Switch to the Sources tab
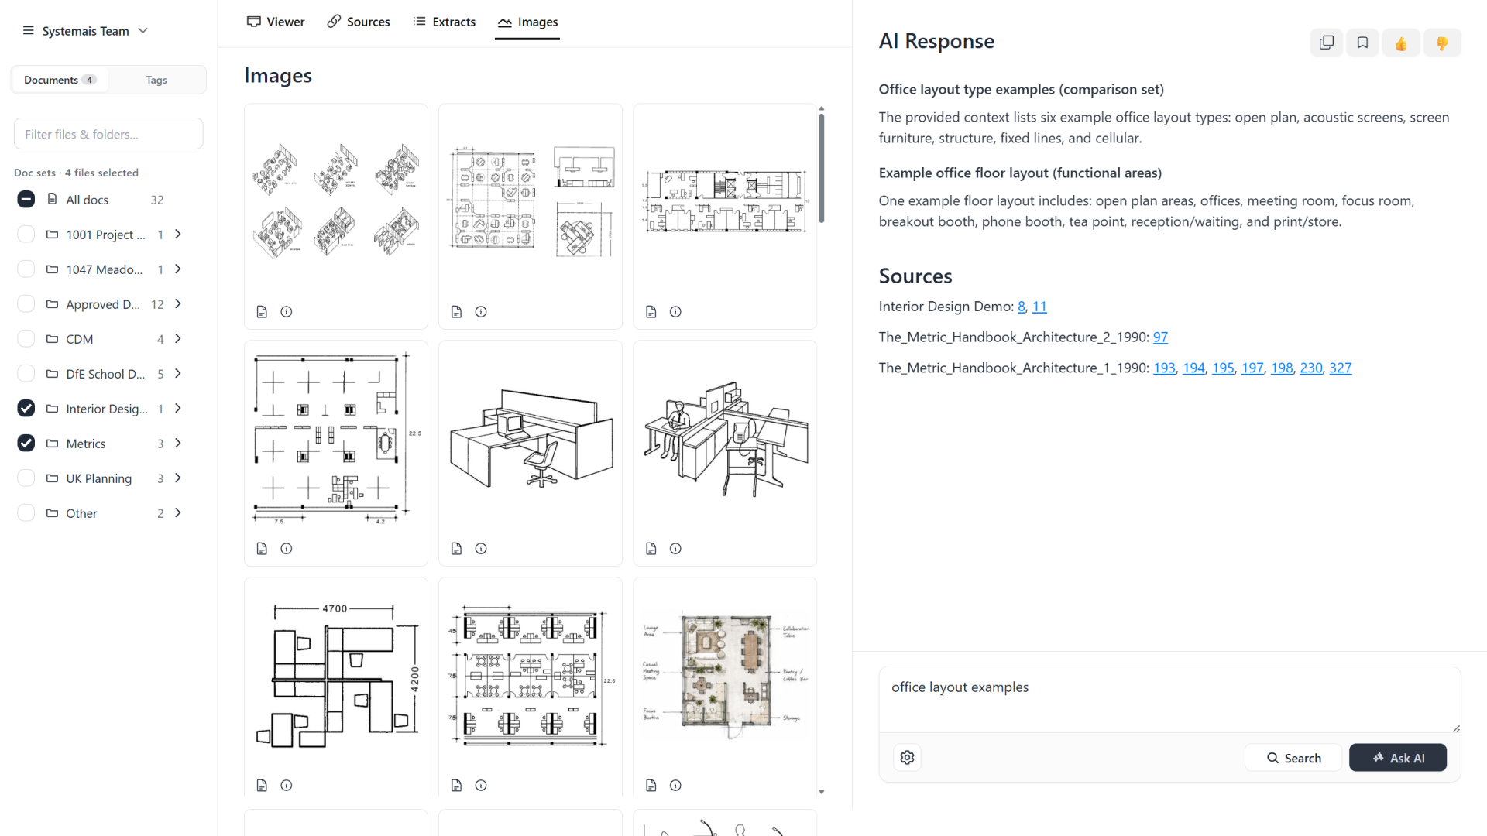 359,22
